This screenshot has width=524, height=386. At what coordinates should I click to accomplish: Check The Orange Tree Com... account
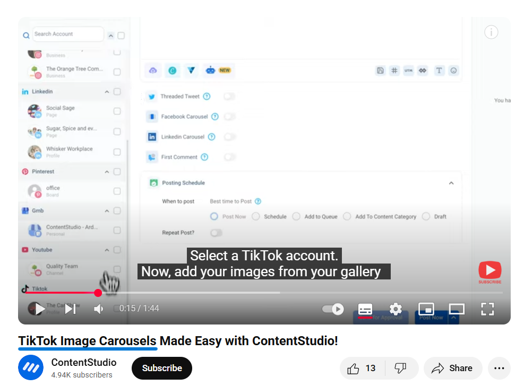(117, 72)
